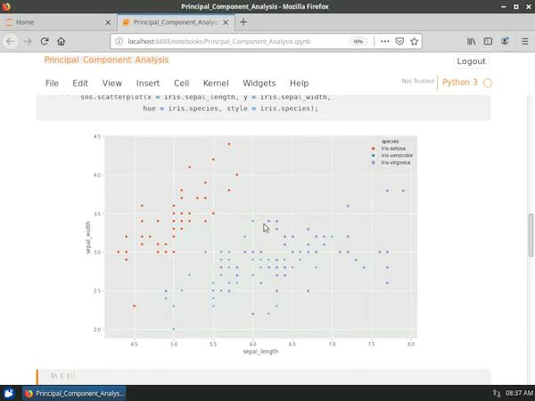This screenshot has height=401, width=535.
Task: Go back with browser back arrow
Action: (10, 42)
